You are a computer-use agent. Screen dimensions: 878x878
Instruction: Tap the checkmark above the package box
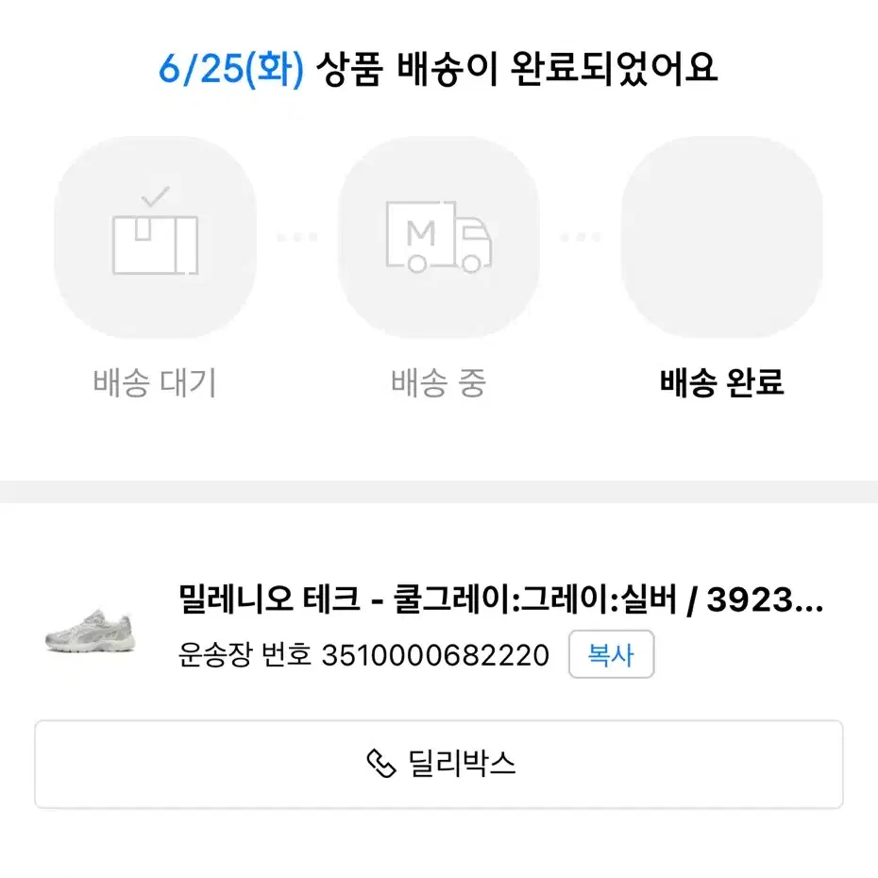155,196
